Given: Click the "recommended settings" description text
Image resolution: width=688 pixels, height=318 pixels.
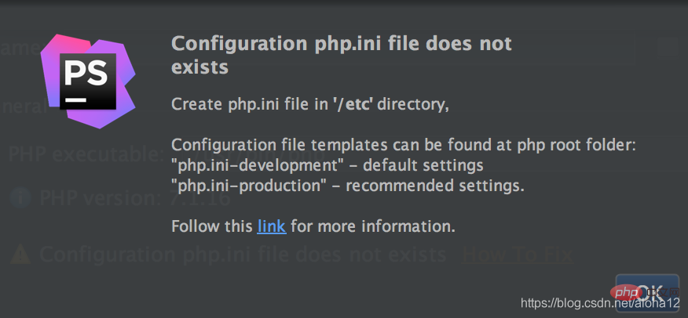Looking at the screenshot, I should click(x=435, y=186).
